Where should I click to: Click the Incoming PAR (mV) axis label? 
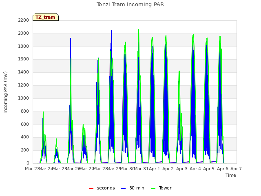coord(5,93)
